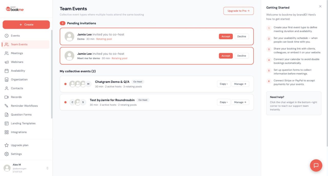Image resolution: width=328 pixels, height=176 pixels.
Task: Close the Getting Started panel
Action: pos(320,6)
